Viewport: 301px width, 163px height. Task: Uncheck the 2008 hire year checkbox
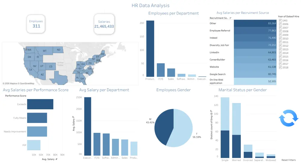281,31
